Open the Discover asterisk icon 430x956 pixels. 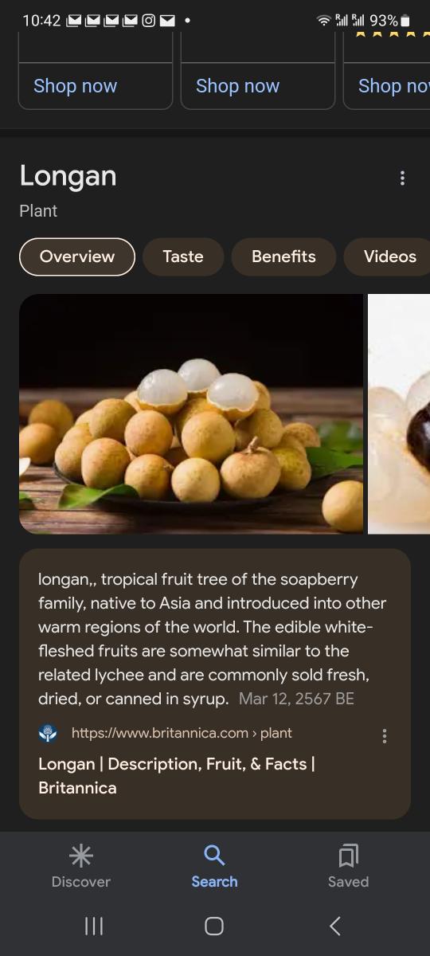[80, 856]
